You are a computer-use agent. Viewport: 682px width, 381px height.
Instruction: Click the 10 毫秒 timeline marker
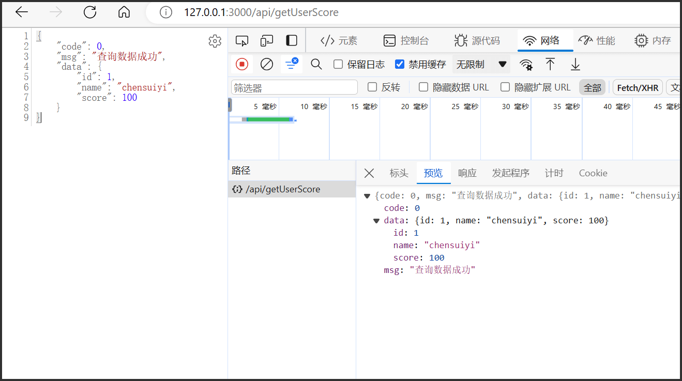313,106
